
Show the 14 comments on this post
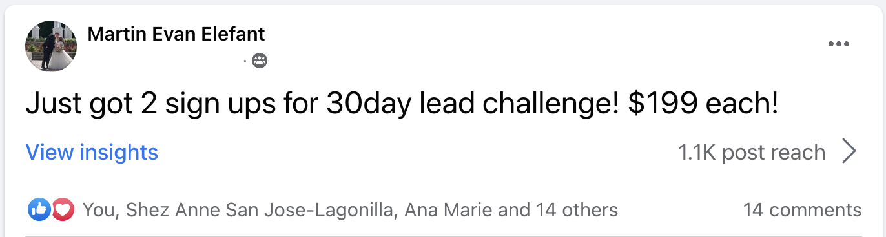coord(802,210)
